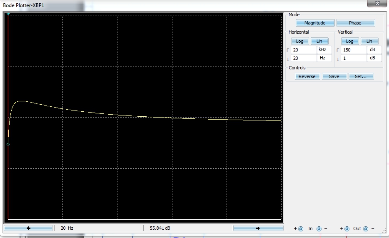Set Horizontal axis to Log scale
The image size is (389, 238).
click(299, 41)
